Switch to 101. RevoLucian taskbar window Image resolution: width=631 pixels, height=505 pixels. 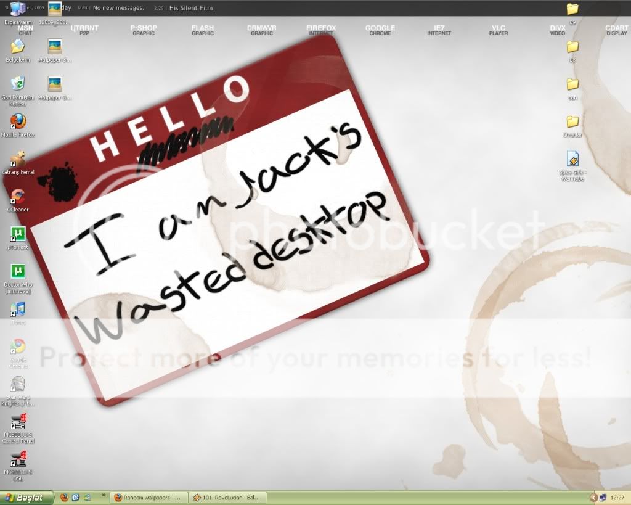tap(228, 497)
